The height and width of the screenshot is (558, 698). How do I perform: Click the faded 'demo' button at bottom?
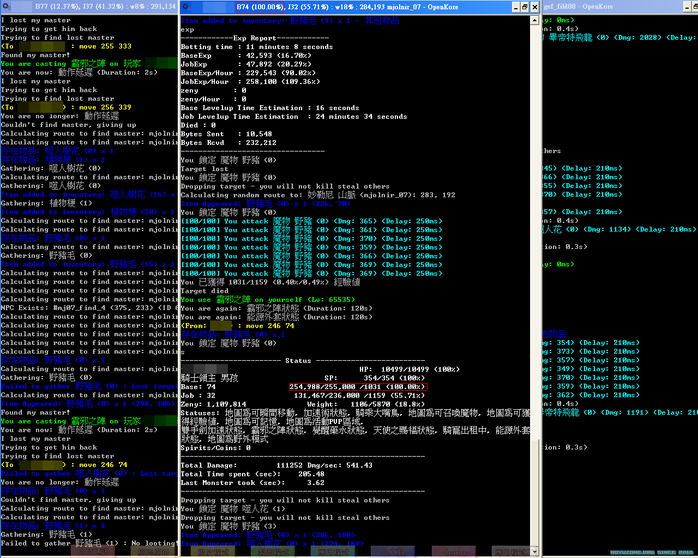tap(455, 552)
